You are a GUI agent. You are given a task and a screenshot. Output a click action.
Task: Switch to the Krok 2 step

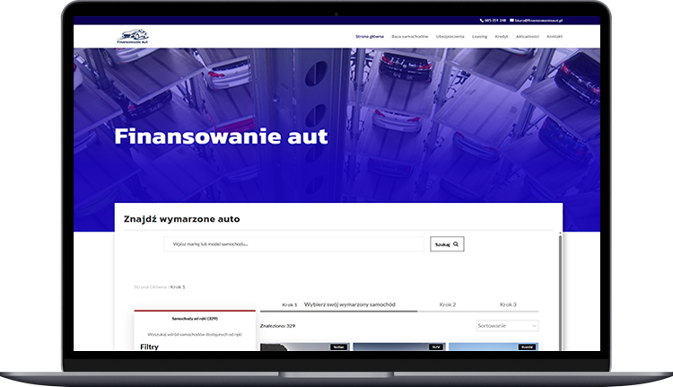click(447, 304)
